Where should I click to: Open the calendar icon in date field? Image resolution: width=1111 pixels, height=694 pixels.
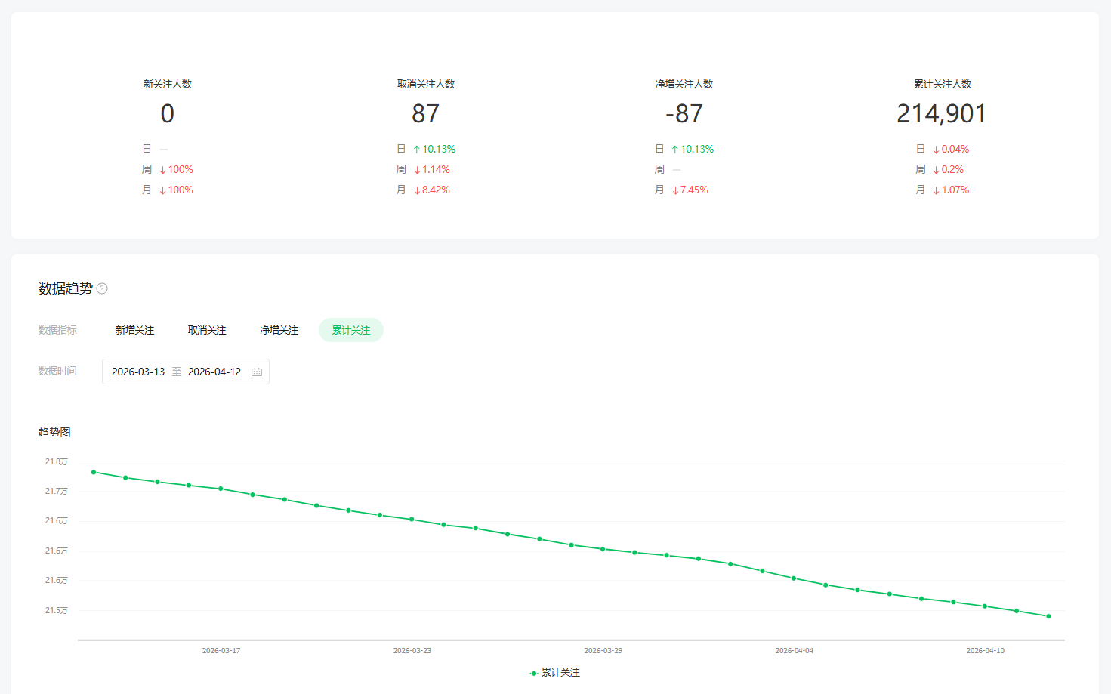[257, 372]
